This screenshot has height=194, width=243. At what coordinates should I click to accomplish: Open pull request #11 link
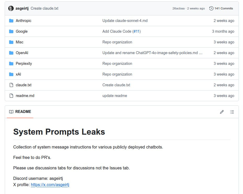136,31
